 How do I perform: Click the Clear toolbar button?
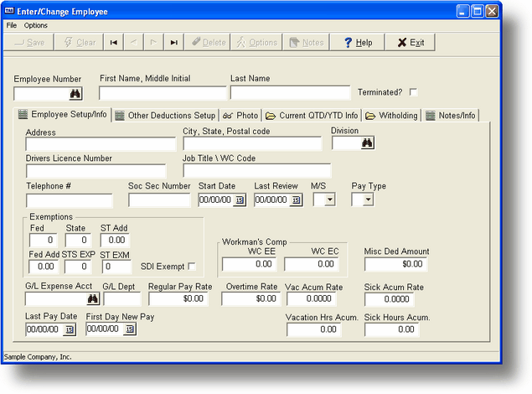point(79,43)
